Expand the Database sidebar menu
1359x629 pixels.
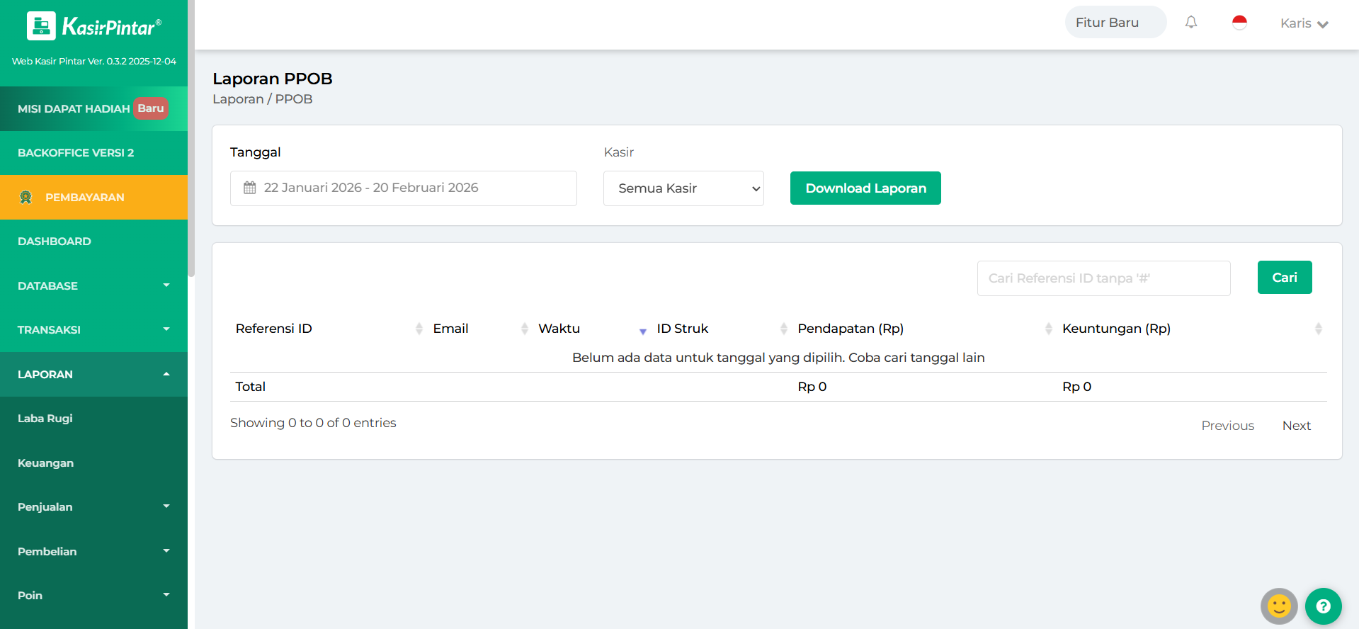pyautogui.click(x=93, y=285)
